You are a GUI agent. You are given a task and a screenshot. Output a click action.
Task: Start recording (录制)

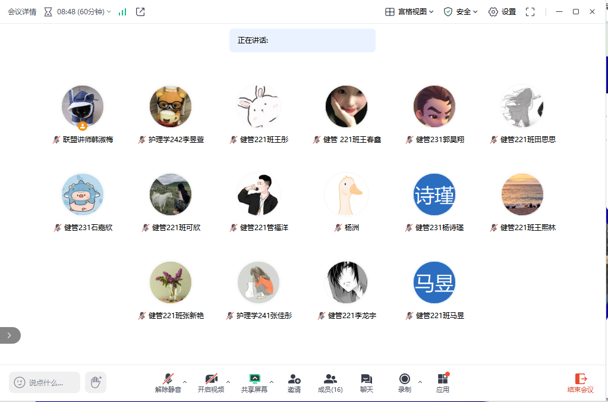(405, 382)
